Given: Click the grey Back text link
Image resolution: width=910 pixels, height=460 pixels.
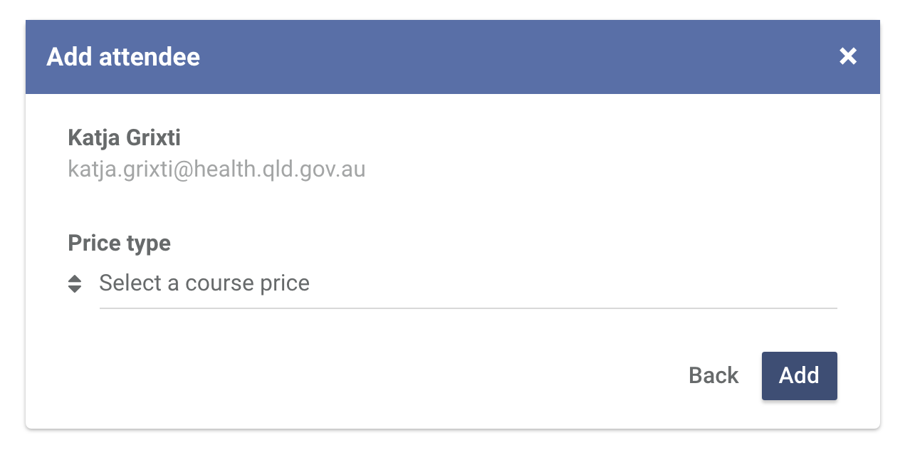Looking at the screenshot, I should [x=713, y=375].
